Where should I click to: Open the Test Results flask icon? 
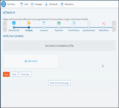coord(46,4)
